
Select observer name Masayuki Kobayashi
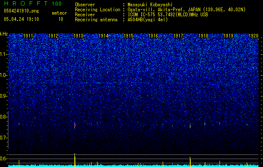(150, 5)
